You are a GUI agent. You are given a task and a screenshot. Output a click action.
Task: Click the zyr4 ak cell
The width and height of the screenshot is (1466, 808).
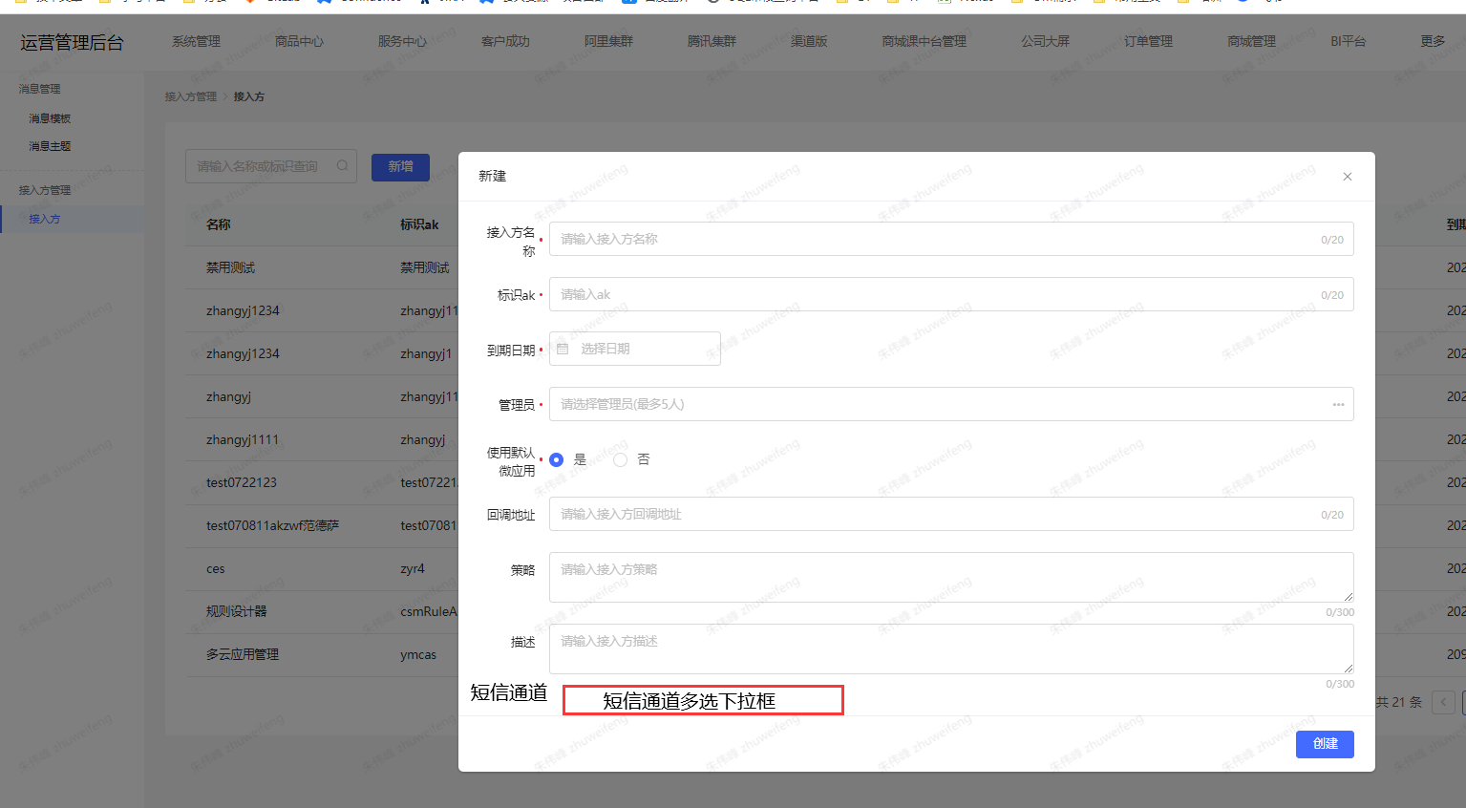pyautogui.click(x=412, y=568)
